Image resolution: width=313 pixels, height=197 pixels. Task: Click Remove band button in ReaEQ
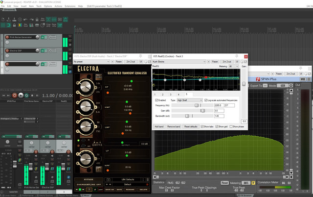(x=174, y=126)
